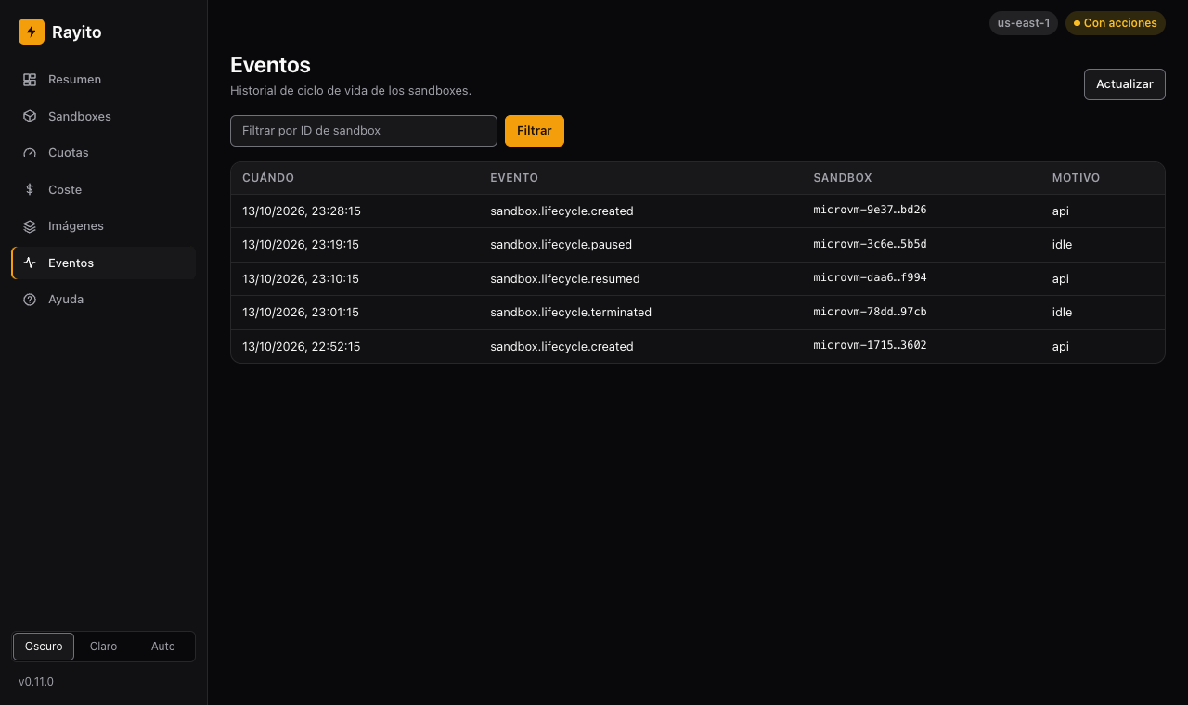Click the MOTIVO column header

1076,178
